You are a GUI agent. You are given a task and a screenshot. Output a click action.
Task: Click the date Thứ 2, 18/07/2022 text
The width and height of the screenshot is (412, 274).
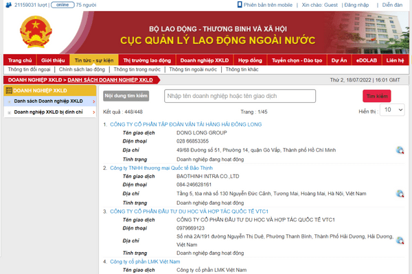pyautogui.click(x=350, y=80)
